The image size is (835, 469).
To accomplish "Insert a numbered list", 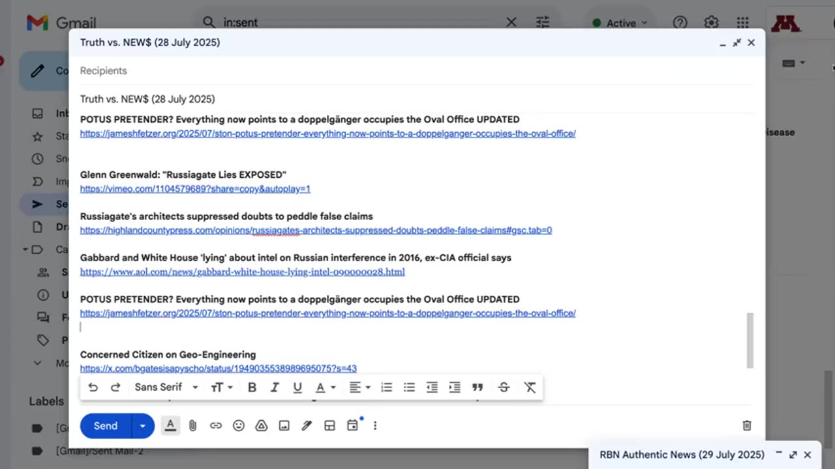I will [x=387, y=388].
